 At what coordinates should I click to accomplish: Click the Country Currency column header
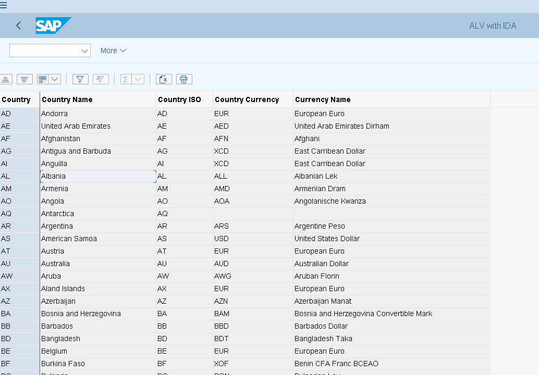[253, 99]
